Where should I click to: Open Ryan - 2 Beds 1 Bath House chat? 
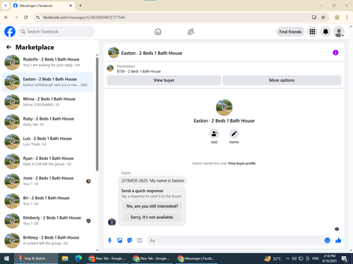tap(48, 161)
